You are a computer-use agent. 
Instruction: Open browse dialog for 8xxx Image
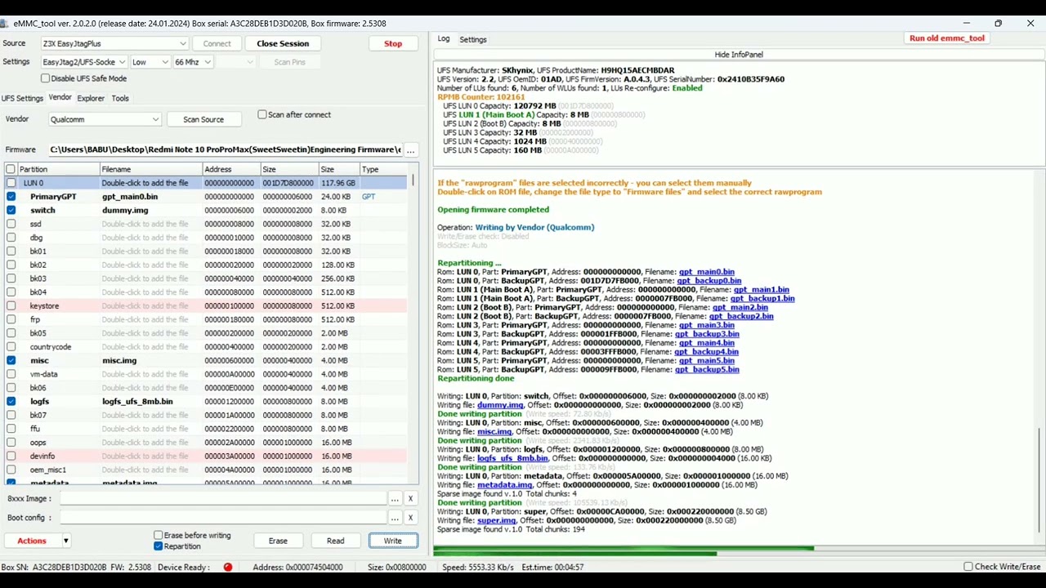(395, 498)
